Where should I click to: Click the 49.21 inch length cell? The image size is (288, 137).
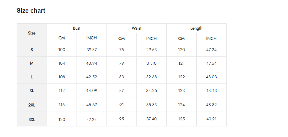(x=211, y=119)
